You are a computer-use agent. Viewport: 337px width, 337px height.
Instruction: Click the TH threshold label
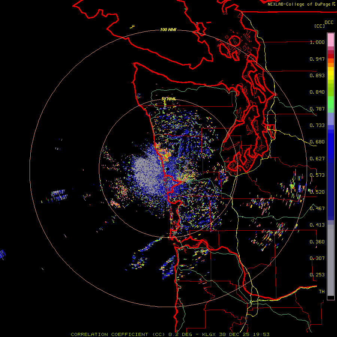click(322, 292)
